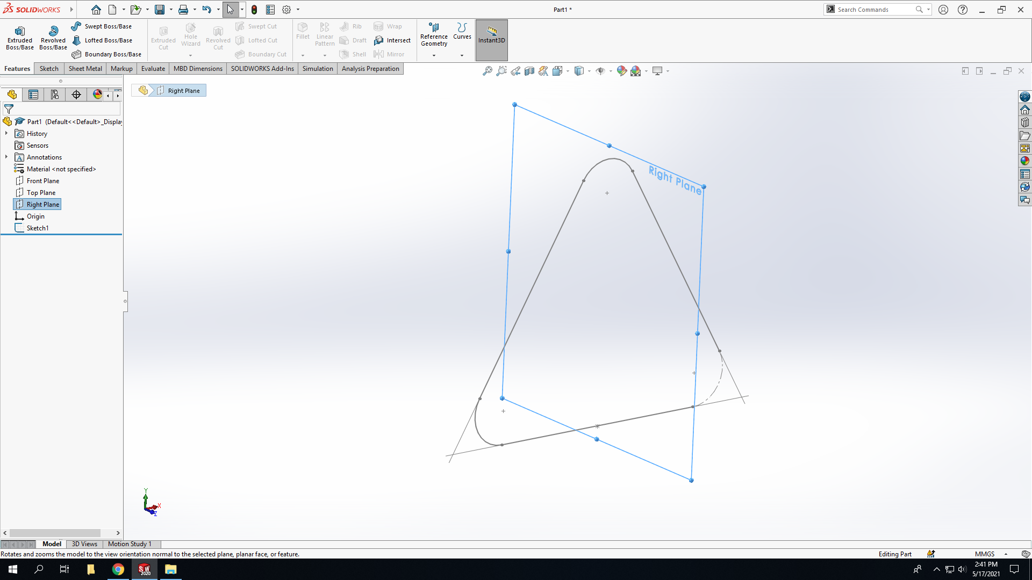1032x580 pixels.
Task: Click the tree filter funnel icon
Action: tap(9, 109)
